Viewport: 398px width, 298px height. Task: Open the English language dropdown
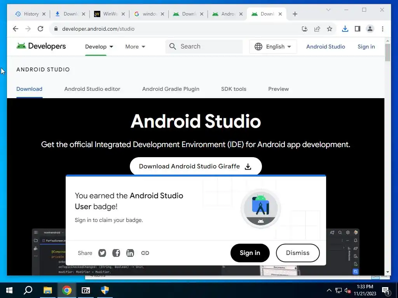(273, 47)
